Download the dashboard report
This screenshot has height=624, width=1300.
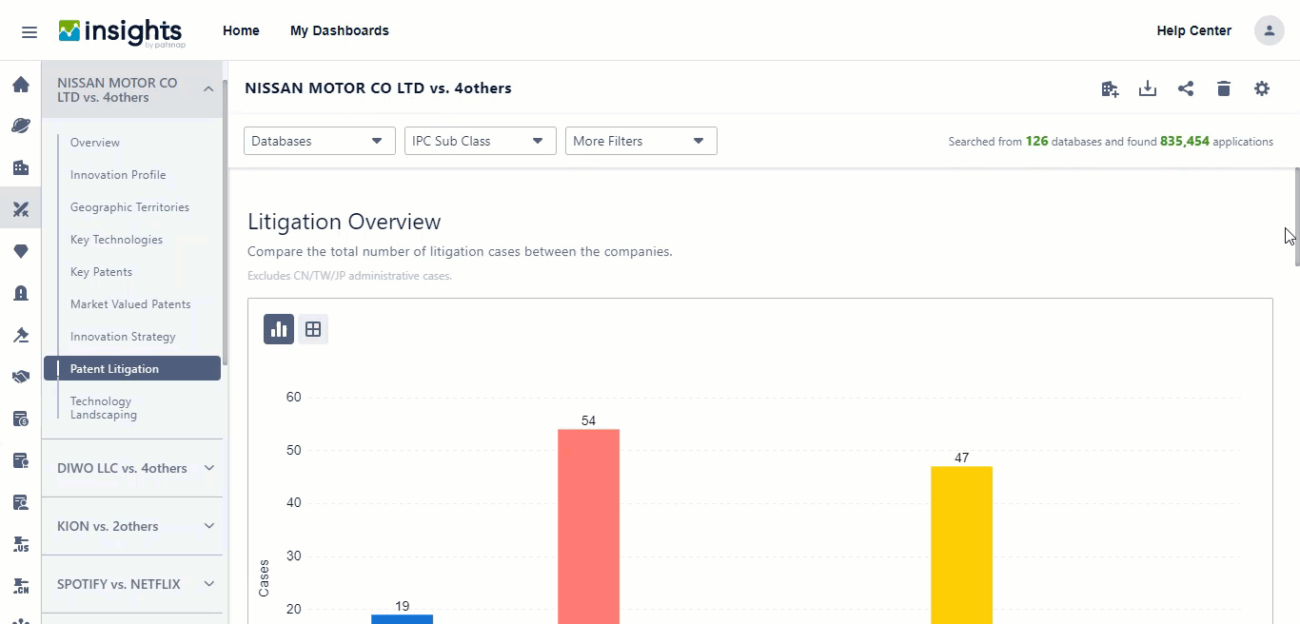click(1148, 88)
